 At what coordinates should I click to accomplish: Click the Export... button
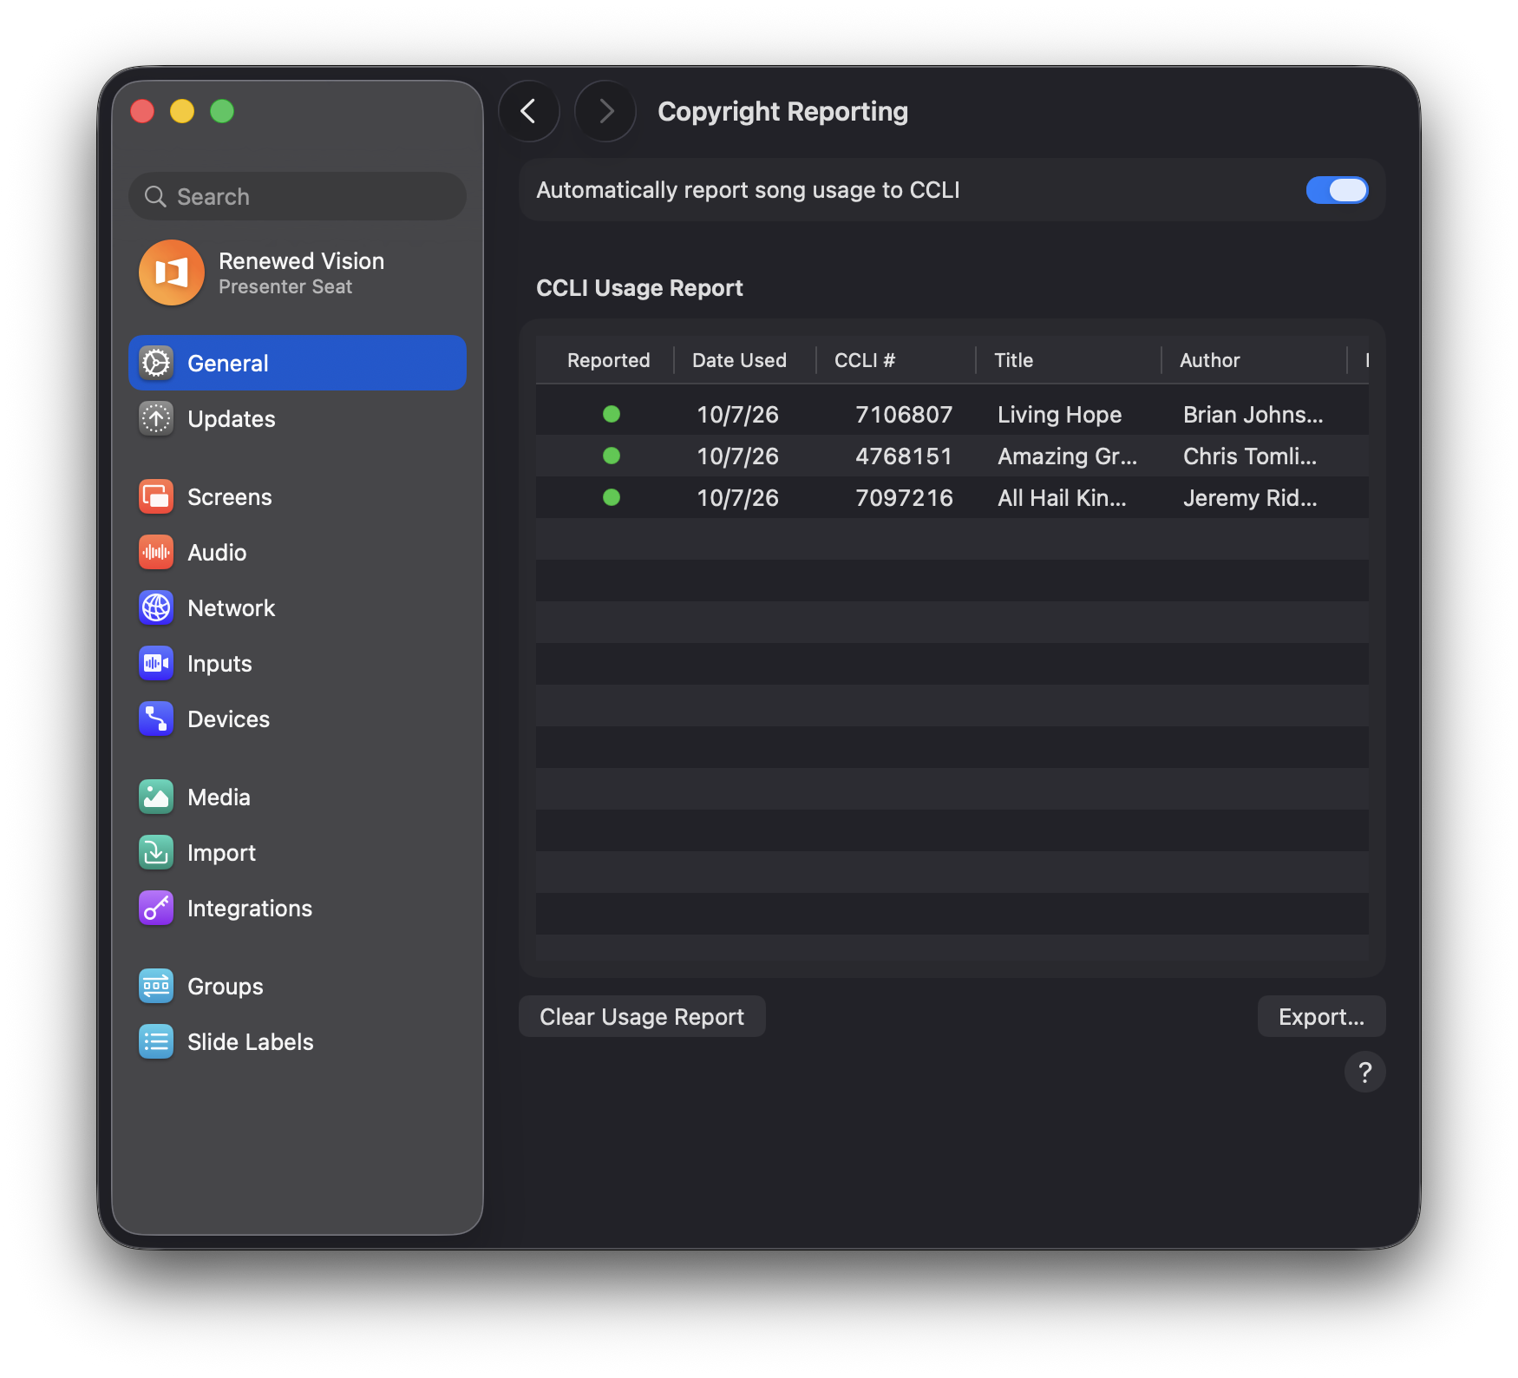1321,1016
